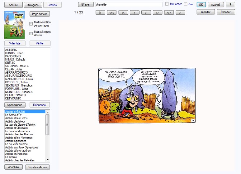Click the << navigation button
The height and width of the screenshot is (174, 241).
pos(123,12)
